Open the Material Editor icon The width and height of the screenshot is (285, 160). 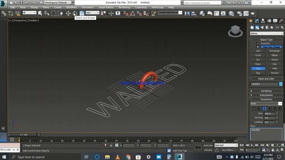point(231,13)
